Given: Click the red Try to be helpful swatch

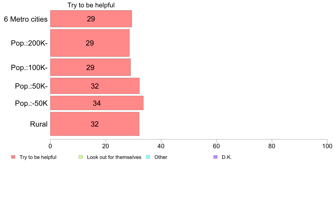Looking at the screenshot, I should [13, 157].
